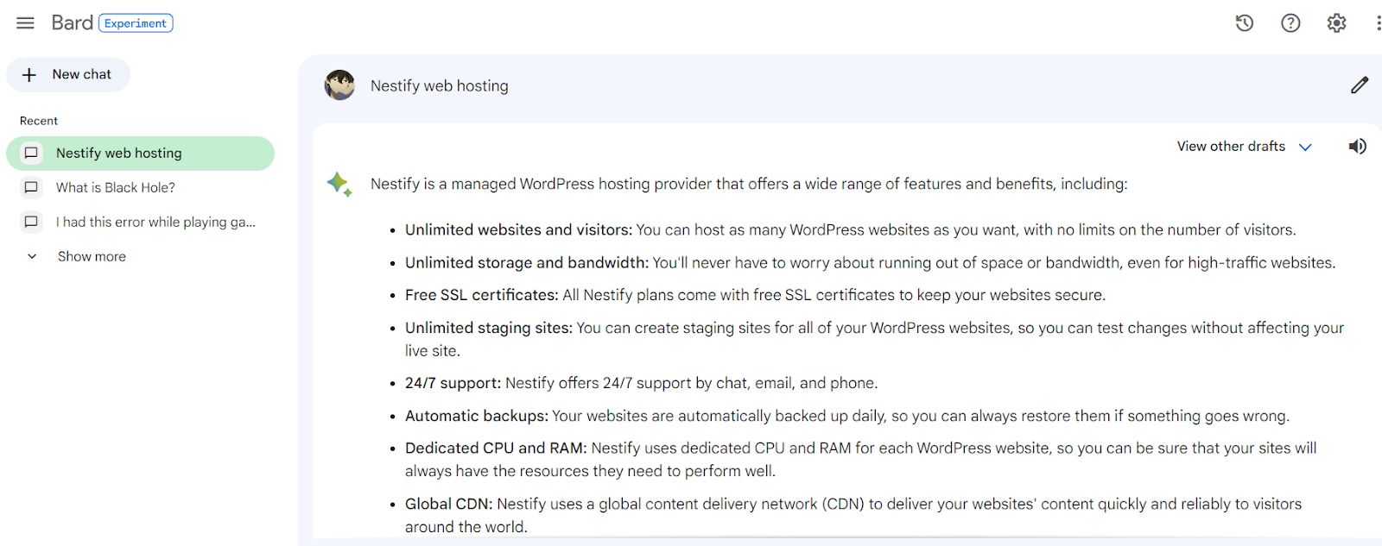
Task: Click the 24/7 support bullet
Action: click(641, 383)
